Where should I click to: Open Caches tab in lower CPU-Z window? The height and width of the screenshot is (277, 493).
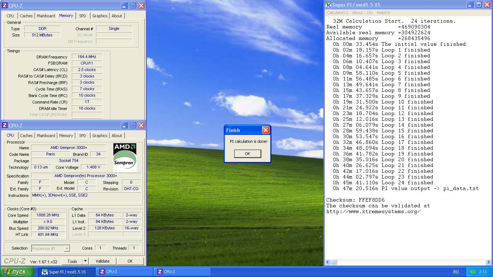pyautogui.click(x=26, y=136)
